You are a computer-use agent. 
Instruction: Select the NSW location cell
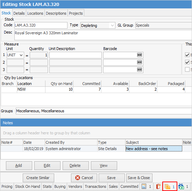click(x=31, y=90)
